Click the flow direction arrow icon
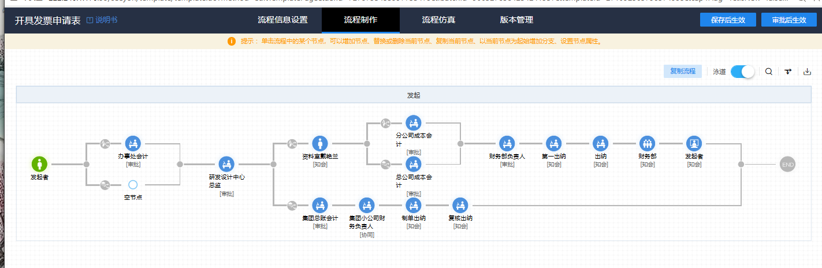Viewport: 822px width, 268px height. click(x=788, y=72)
